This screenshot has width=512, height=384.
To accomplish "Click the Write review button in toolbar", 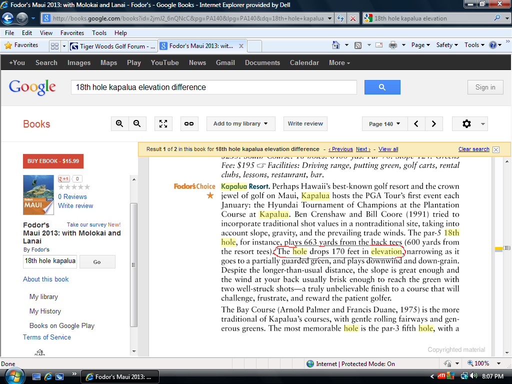I will [305, 124].
